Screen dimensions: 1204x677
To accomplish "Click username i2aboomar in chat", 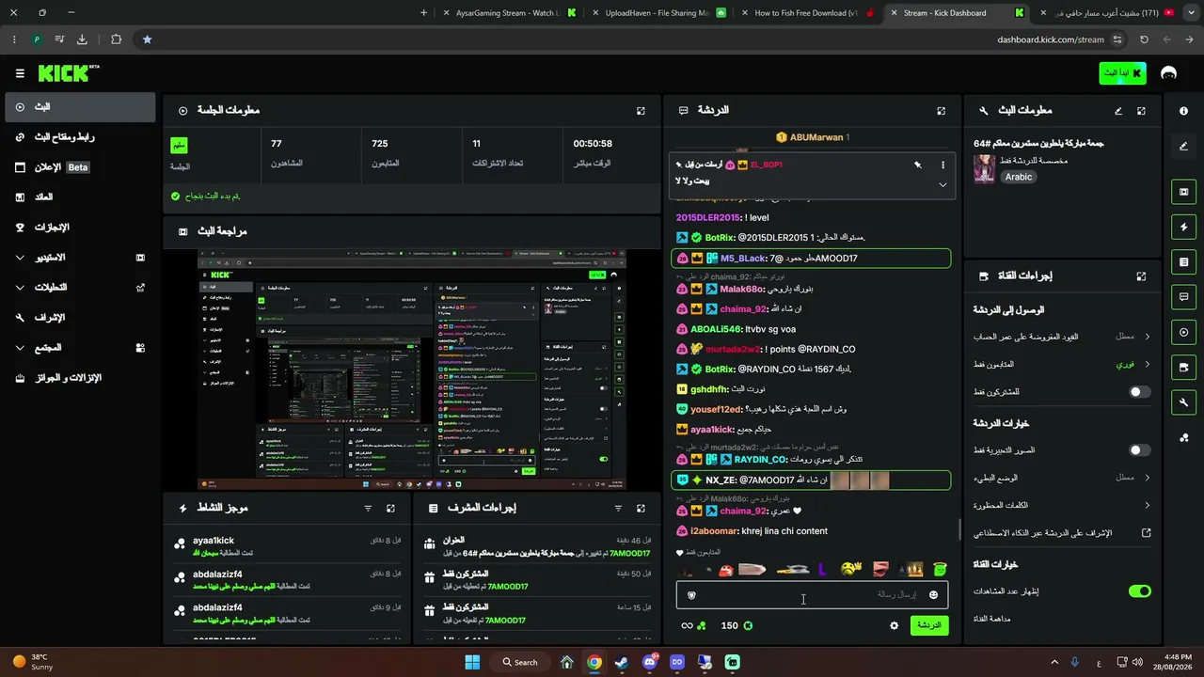I will pyautogui.click(x=714, y=531).
